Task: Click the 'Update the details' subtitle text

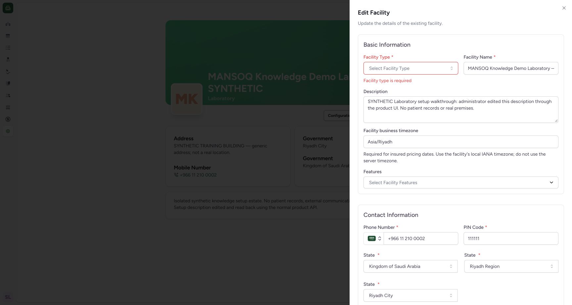Action: click(400, 23)
